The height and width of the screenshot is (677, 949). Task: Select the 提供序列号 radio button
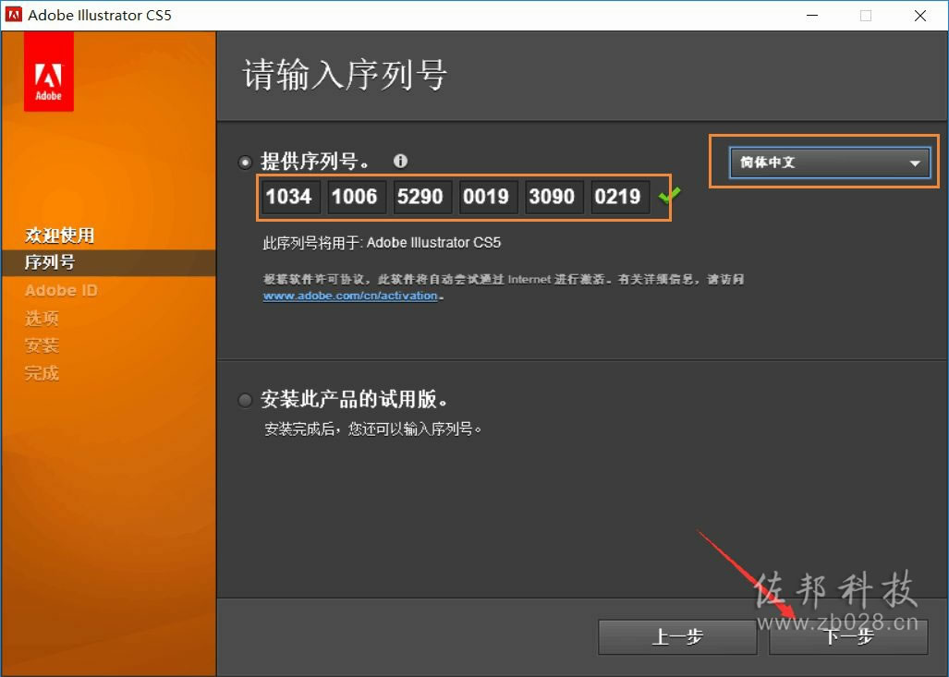245,163
